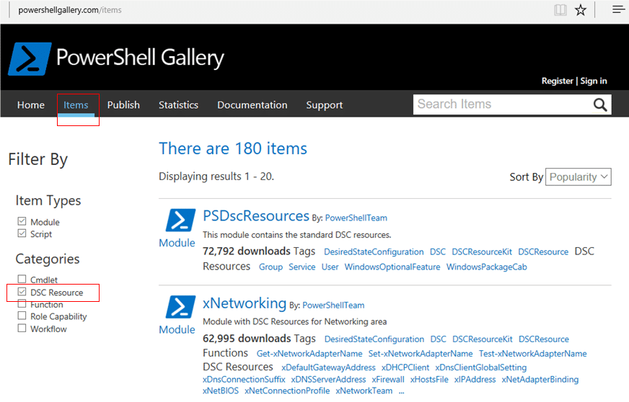Viewport: 629px width, 402px height.
Task: Open the PSDscResources module title
Action: tap(256, 216)
